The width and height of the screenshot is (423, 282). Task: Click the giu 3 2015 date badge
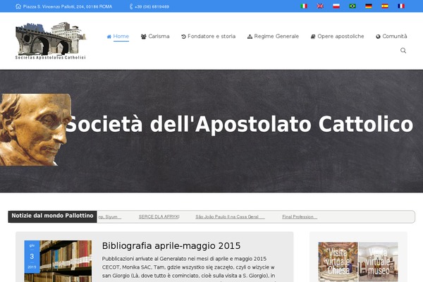[x=32, y=257]
